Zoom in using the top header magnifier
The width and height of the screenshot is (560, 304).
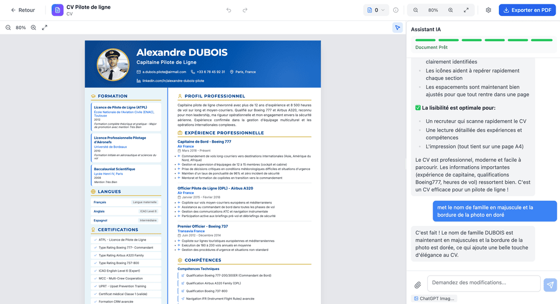tap(451, 10)
